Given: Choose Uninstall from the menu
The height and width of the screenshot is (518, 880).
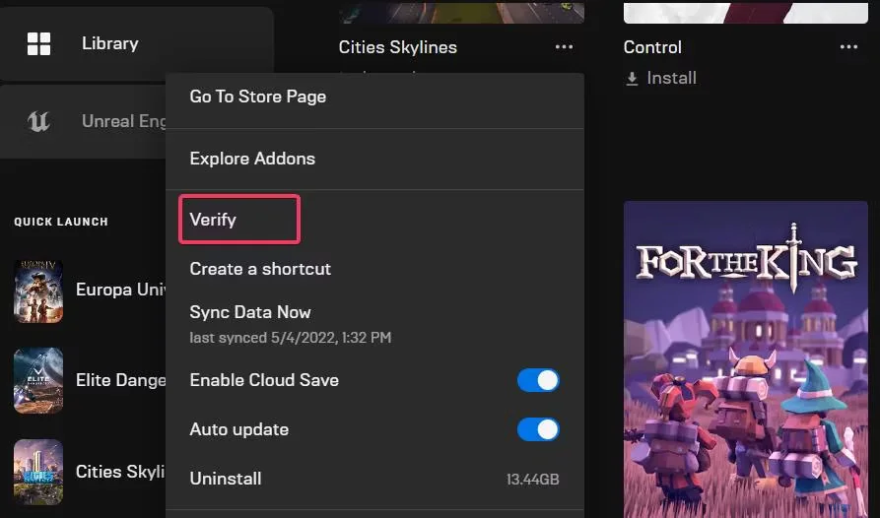Looking at the screenshot, I should tap(226, 479).
